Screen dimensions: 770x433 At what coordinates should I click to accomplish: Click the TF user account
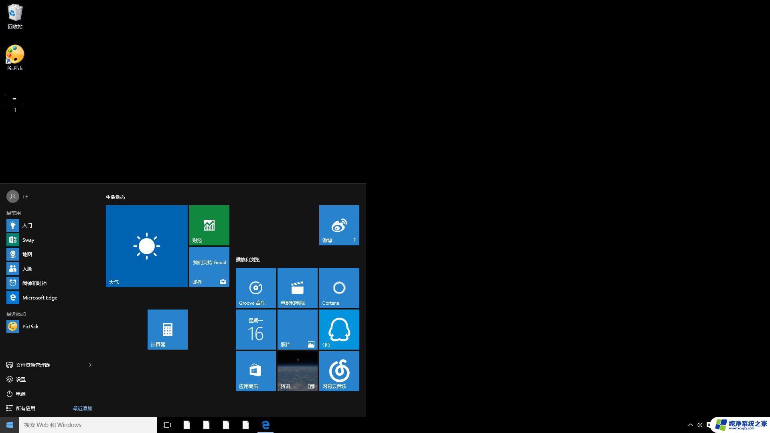click(17, 196)
